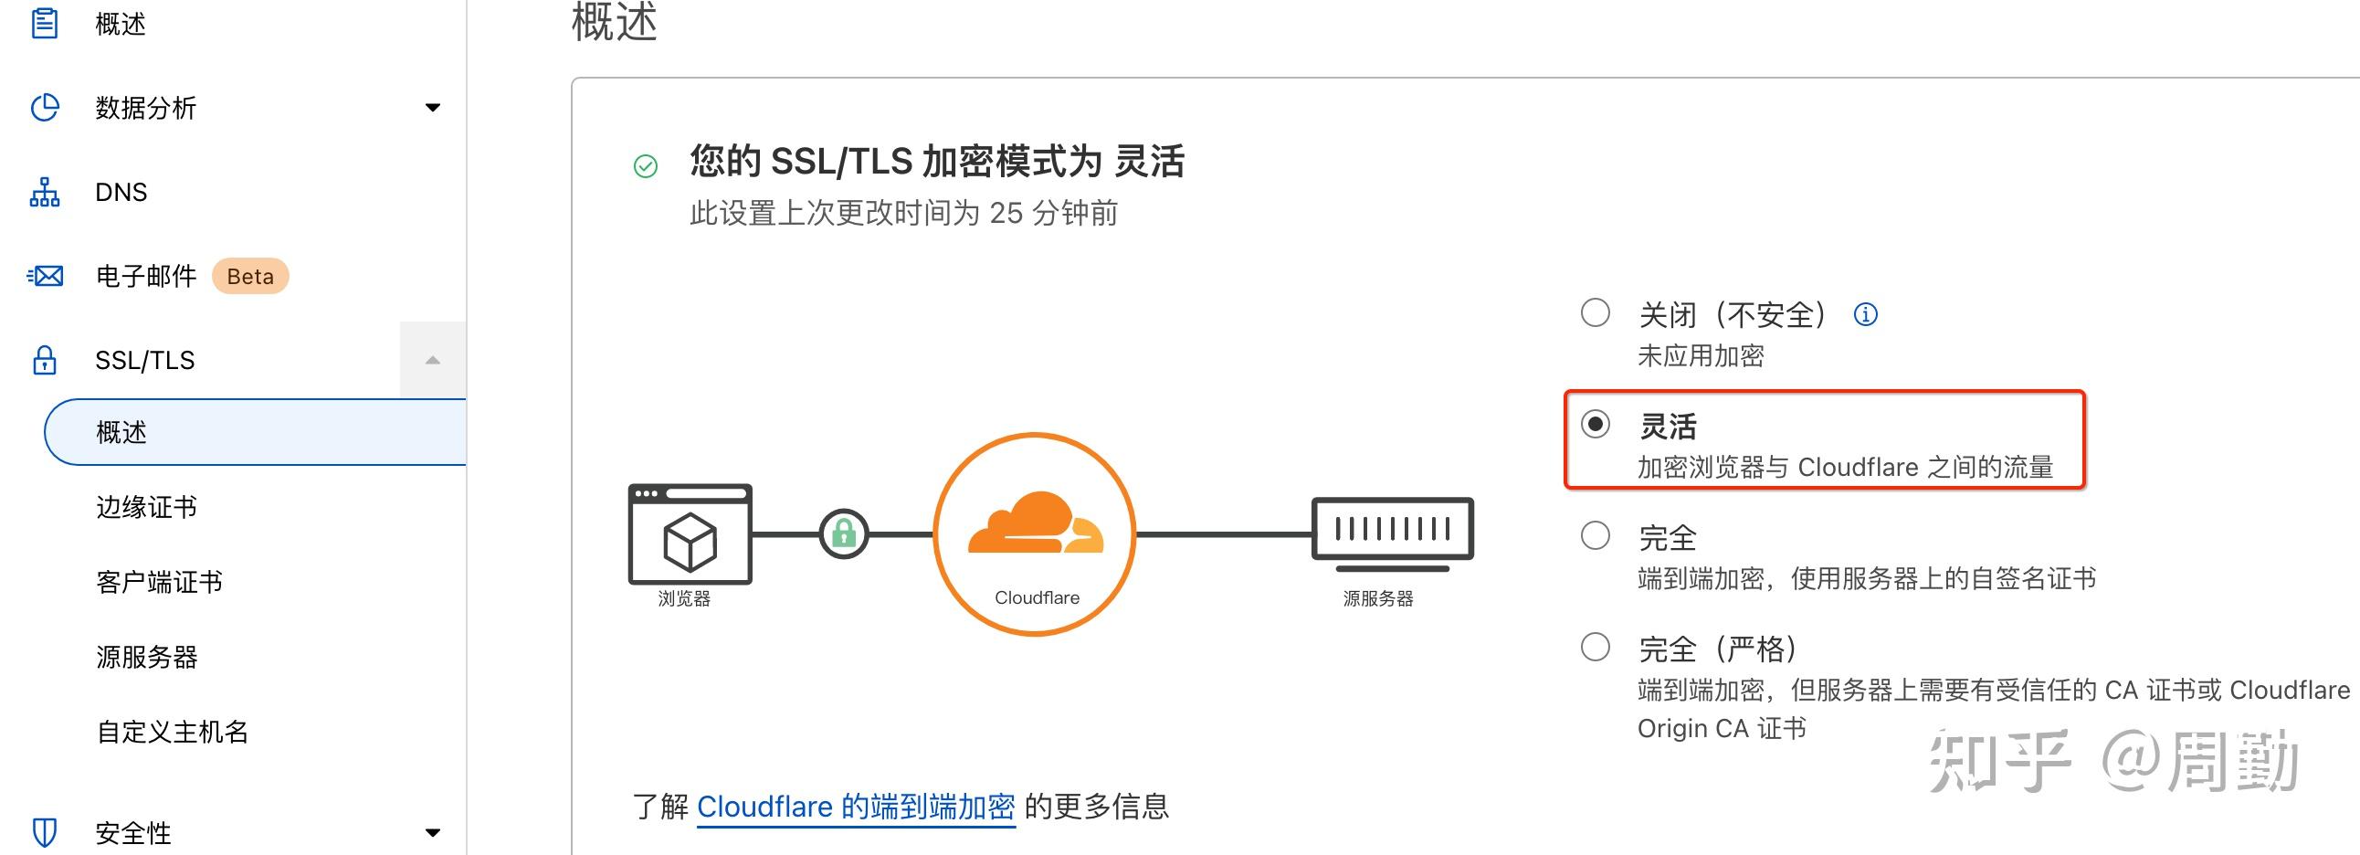Select the 数据分析 pie chart icon
Image resolution: width=2360 pixels, height=855 pixels.
coord(45,108)
